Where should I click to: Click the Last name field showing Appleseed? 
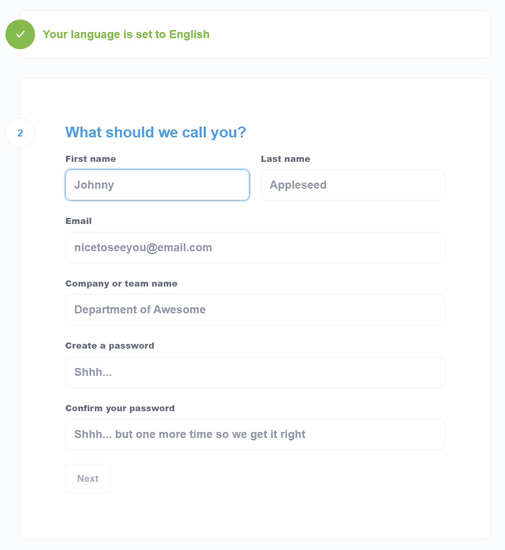coord(352,185)
